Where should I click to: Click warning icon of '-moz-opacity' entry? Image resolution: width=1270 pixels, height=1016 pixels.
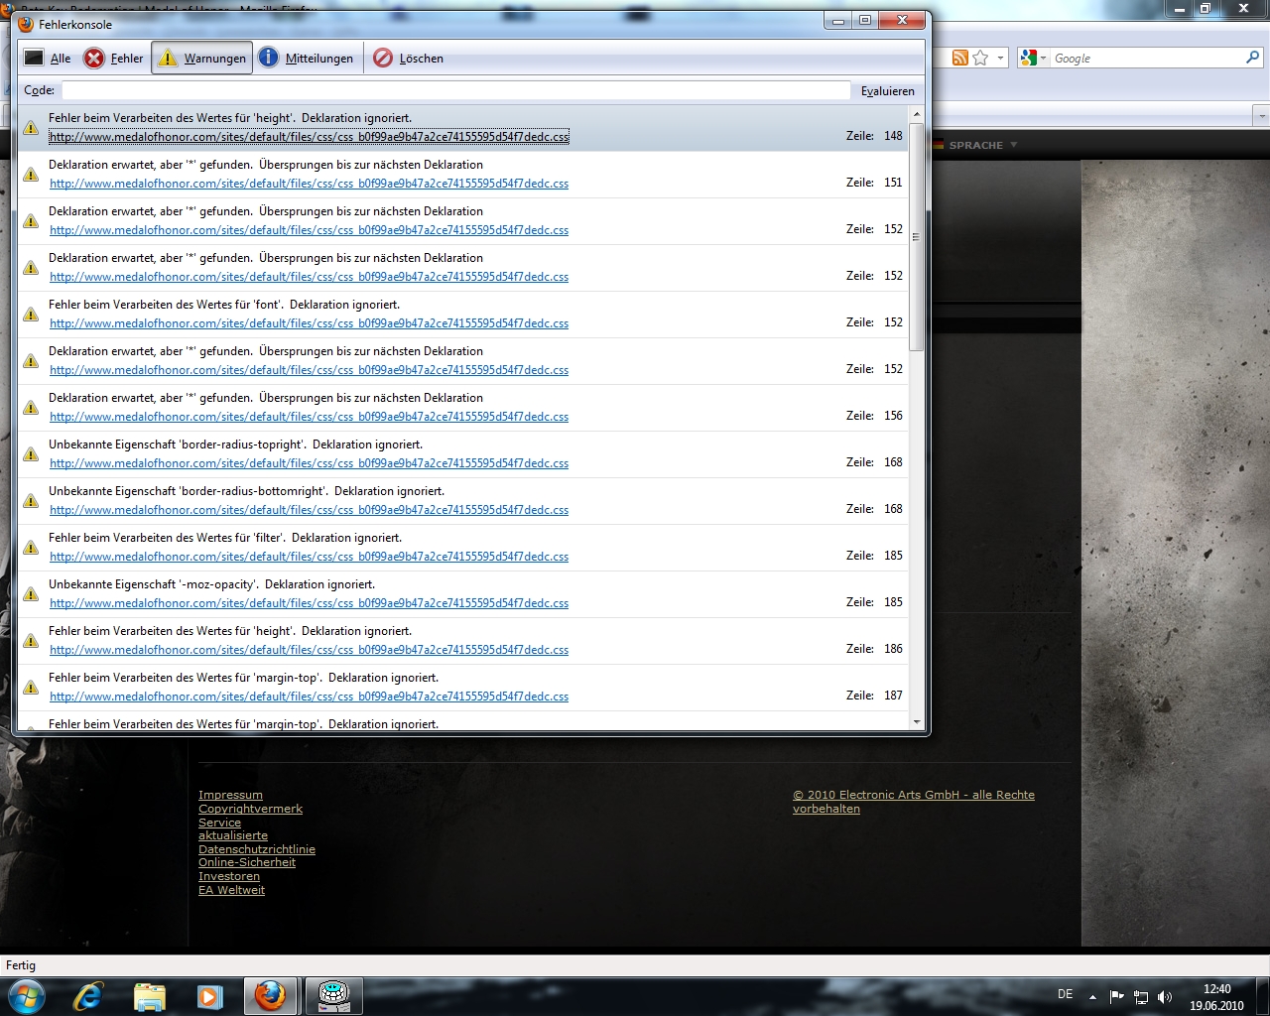pos(31,593)
